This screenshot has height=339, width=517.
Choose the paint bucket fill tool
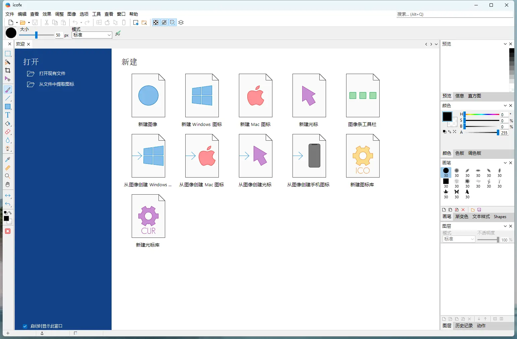click(x=8, y=124)
